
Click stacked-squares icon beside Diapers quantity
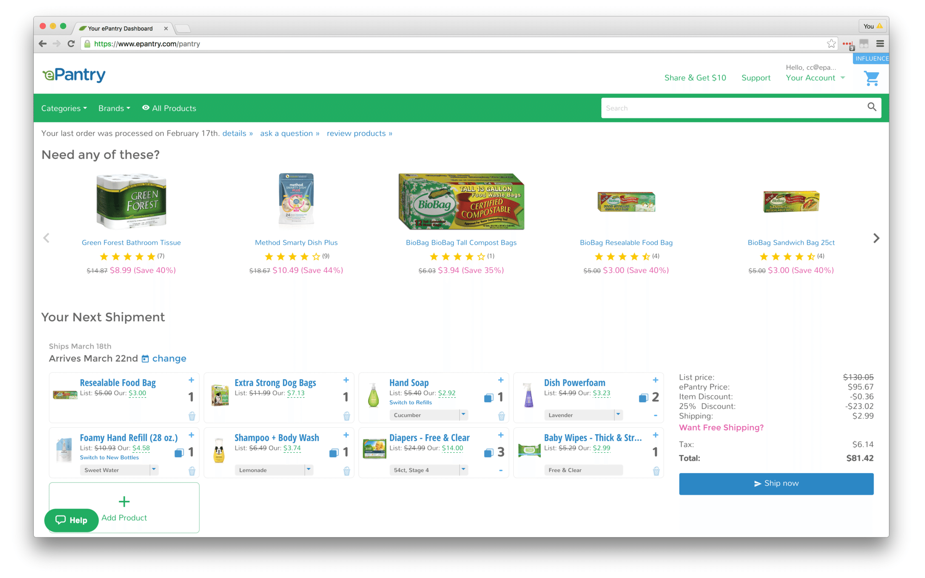(x=489, y=453)
